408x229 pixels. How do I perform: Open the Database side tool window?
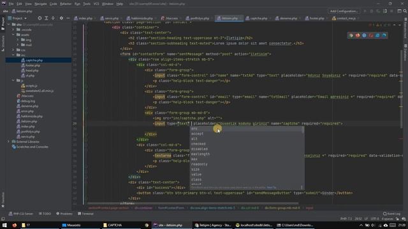(x=405, y=53)
